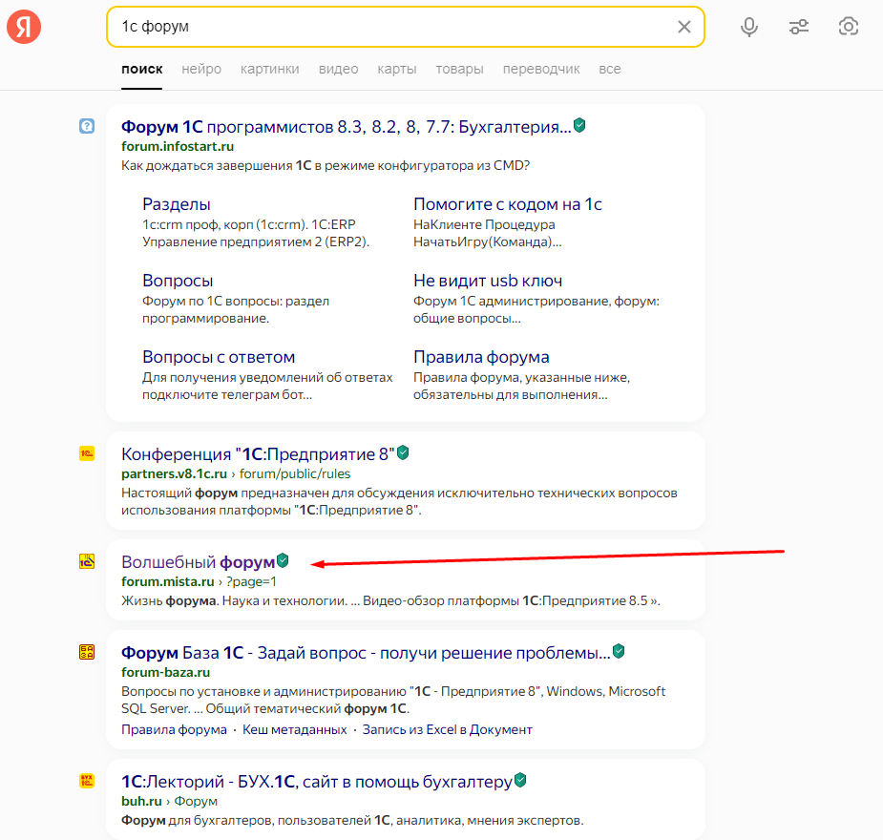This screenshot has width=883, height=840.
Task: Clear the search field with X
Action: [683, 27]
